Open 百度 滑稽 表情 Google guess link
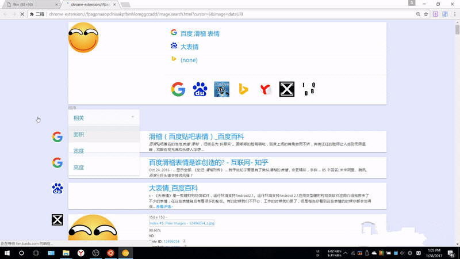The width and height of the screenshot is (460, 259). click(x=200, y=34)
